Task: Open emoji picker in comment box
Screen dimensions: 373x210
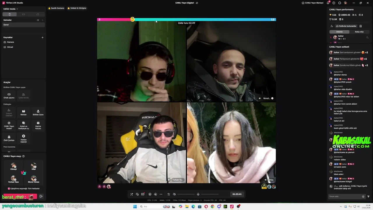Action: pyautogui.click(x=363, y=197)
